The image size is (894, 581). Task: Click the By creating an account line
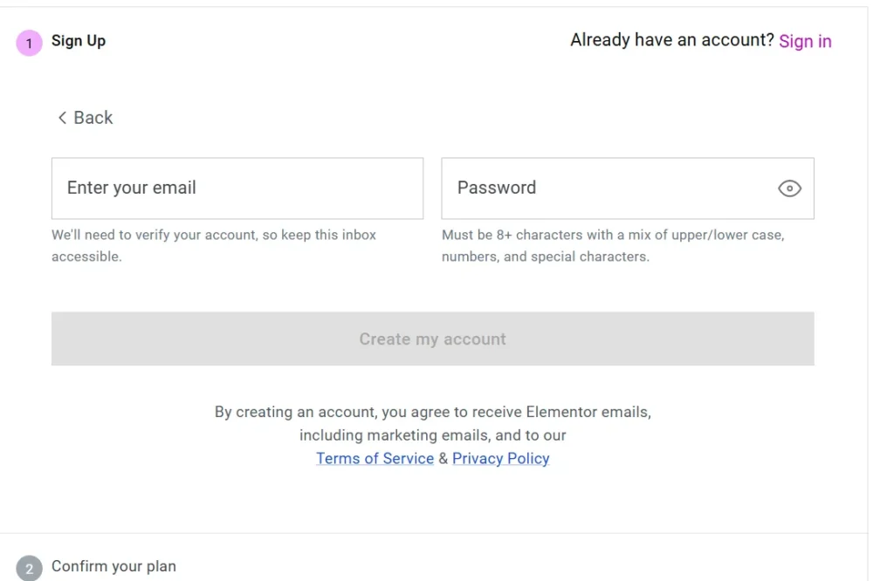(433, 412)
